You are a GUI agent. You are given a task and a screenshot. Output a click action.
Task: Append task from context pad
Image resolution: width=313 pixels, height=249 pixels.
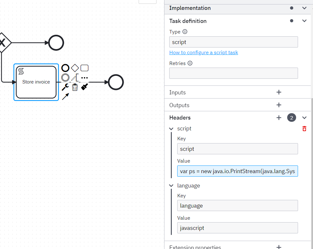click(x=84, y=68)
